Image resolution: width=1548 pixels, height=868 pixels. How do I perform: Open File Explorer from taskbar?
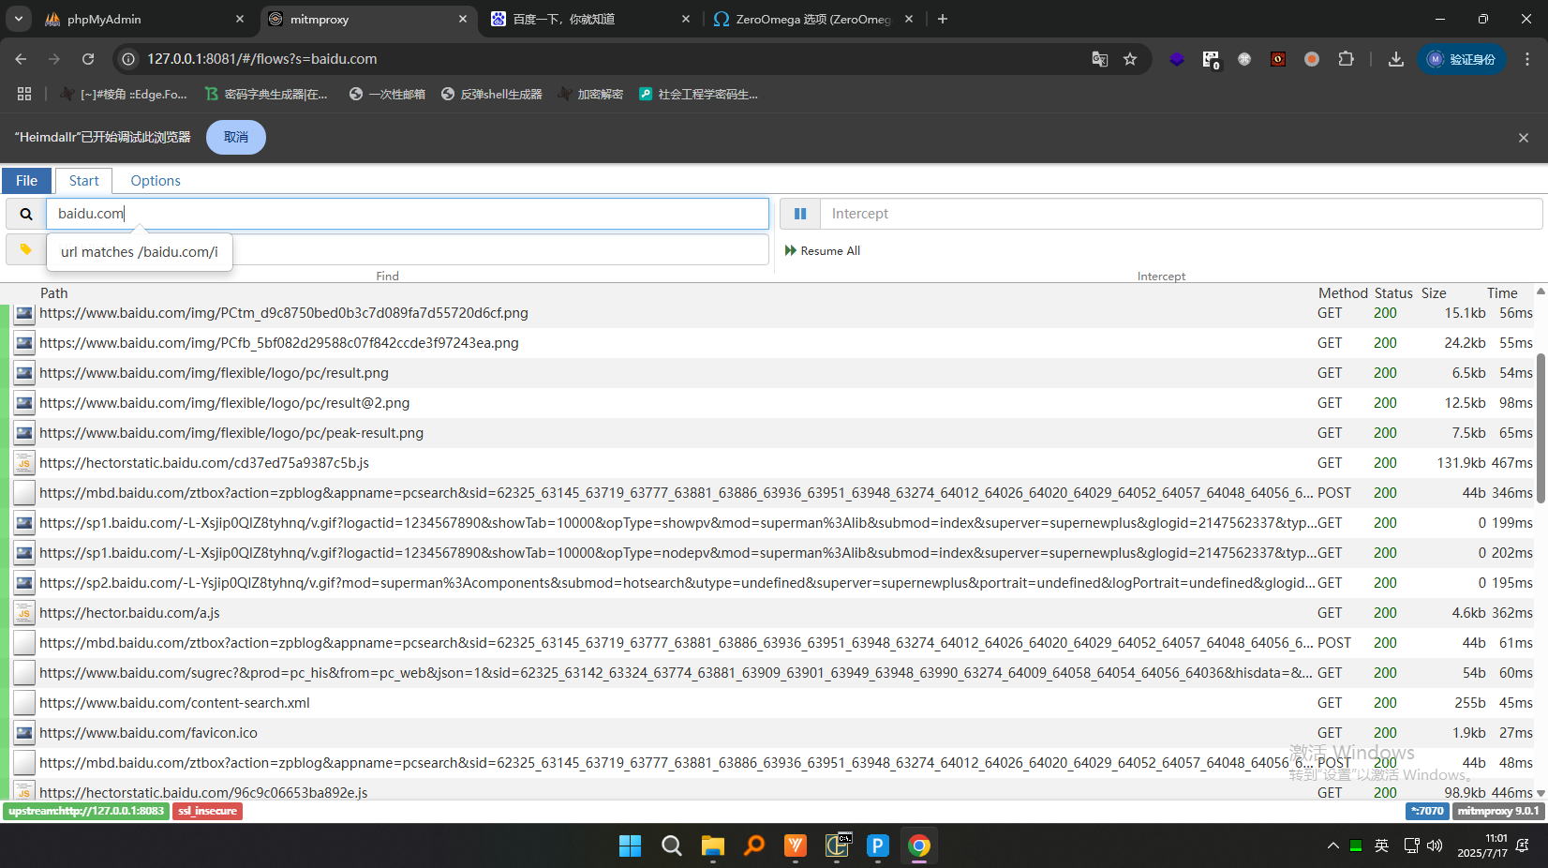(x=713, y=846)
